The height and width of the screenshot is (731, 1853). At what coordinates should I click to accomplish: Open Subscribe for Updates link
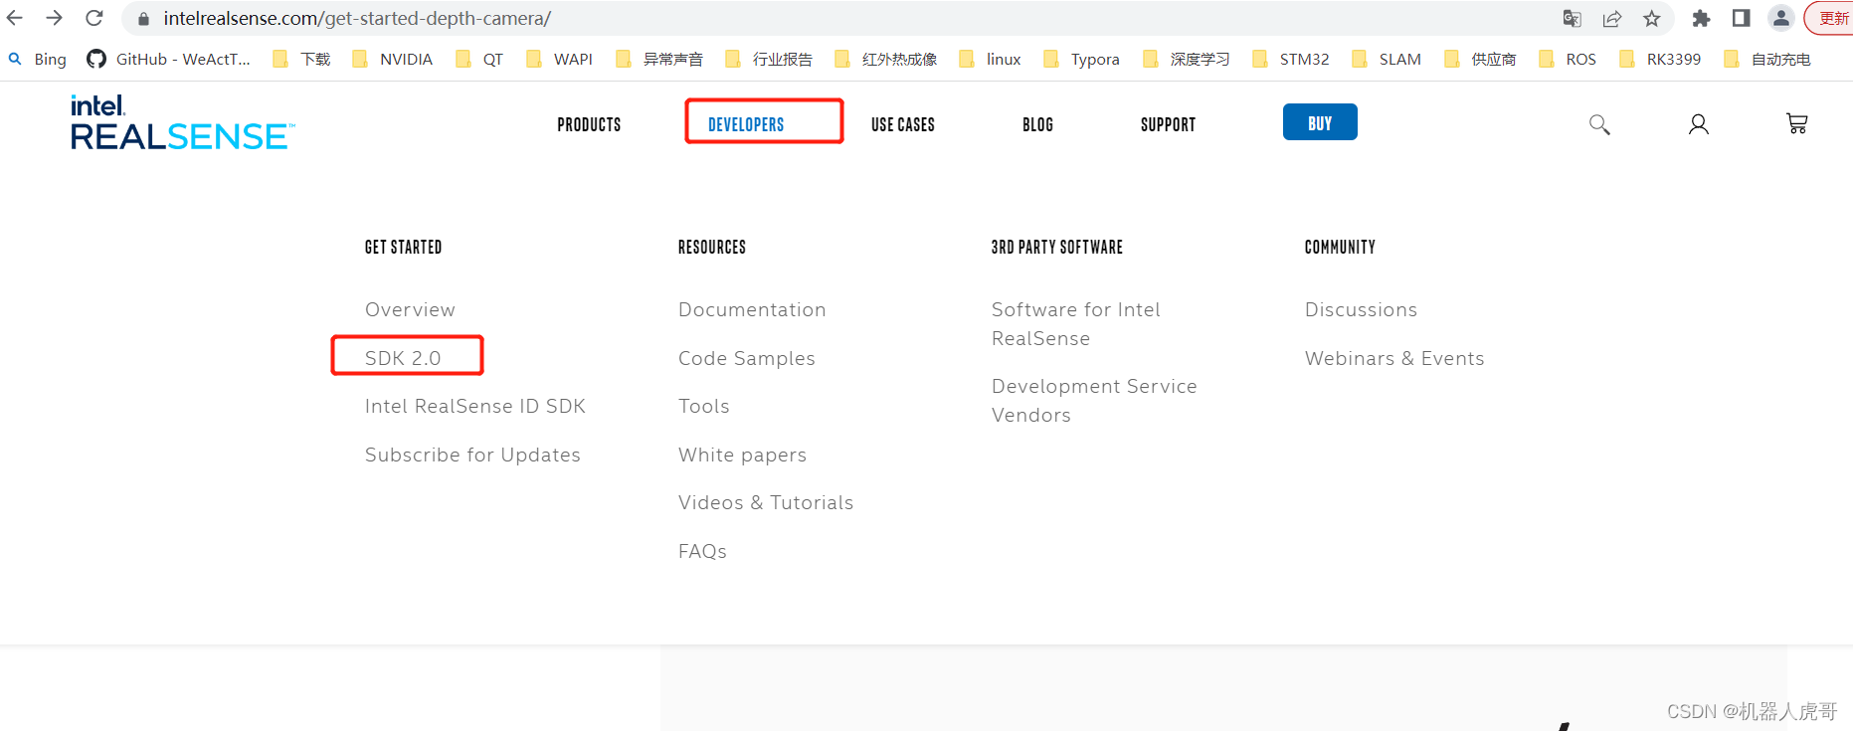click(472, 455)
